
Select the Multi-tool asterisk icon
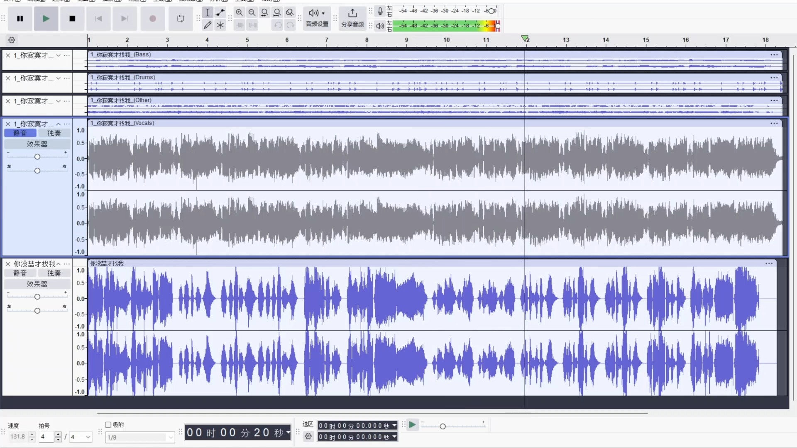tap(220, 25)
